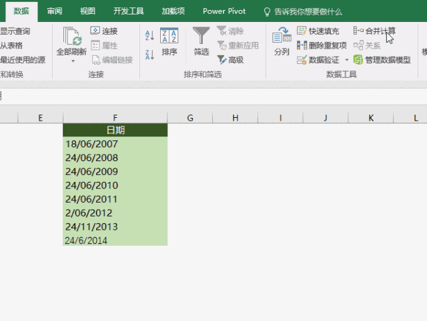The width and height of the screenshot is (427, 321).
Task: Select cell with 24/06/2010
Action: click(x=115, y=185)
